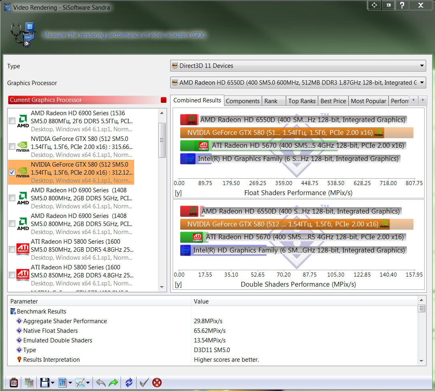Screen dimensions: 435x391
Task: Open the Graphics Processor dropdown
Action: (x=298, y=83)
